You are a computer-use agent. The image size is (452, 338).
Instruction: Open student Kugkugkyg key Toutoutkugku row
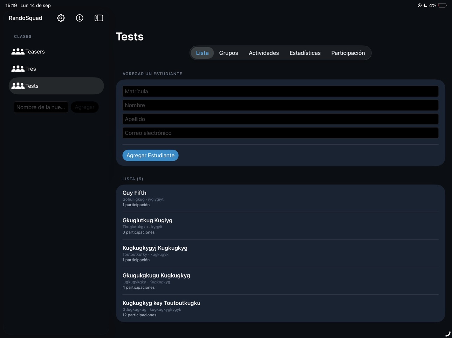click(x=280, y=308)
